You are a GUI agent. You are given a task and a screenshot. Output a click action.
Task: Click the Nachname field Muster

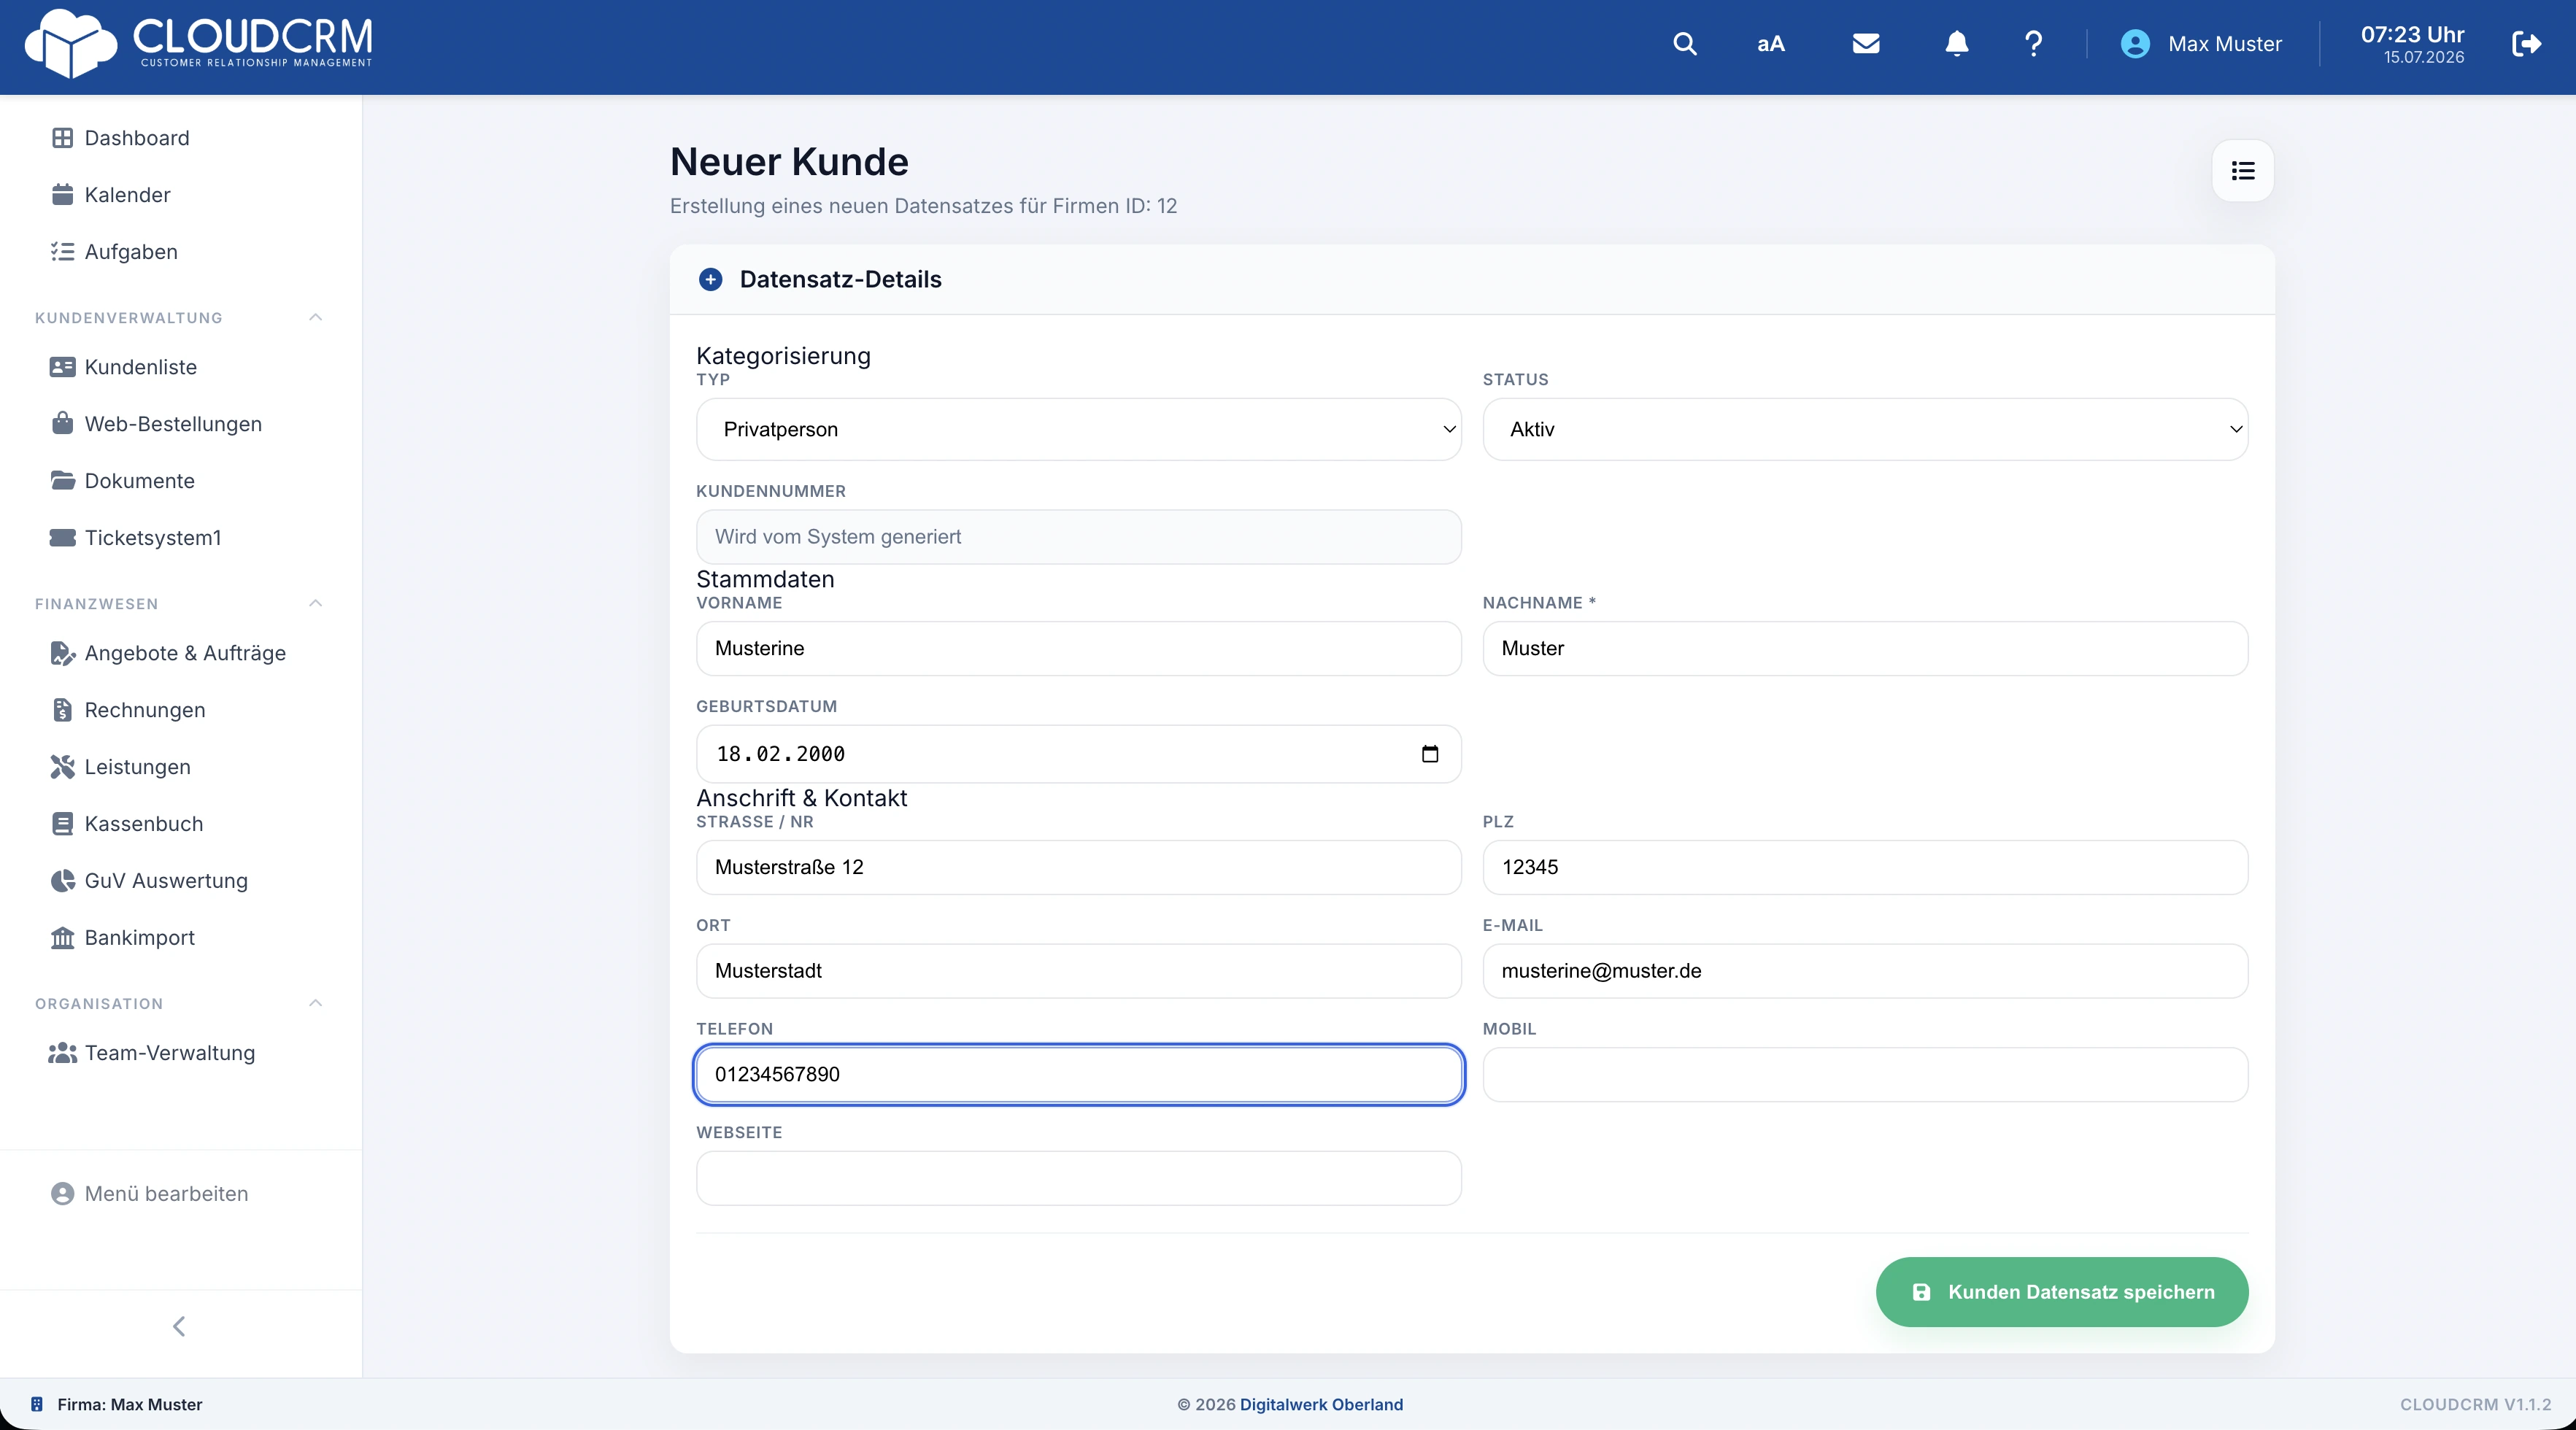click(x=1865, y=648)
